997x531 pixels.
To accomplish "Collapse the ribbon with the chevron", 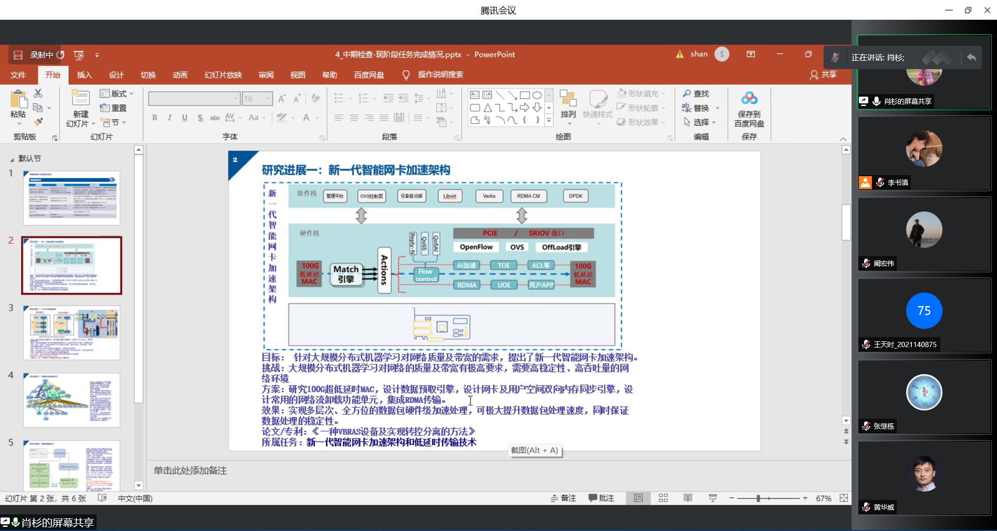I will click(x=843, y=139).
